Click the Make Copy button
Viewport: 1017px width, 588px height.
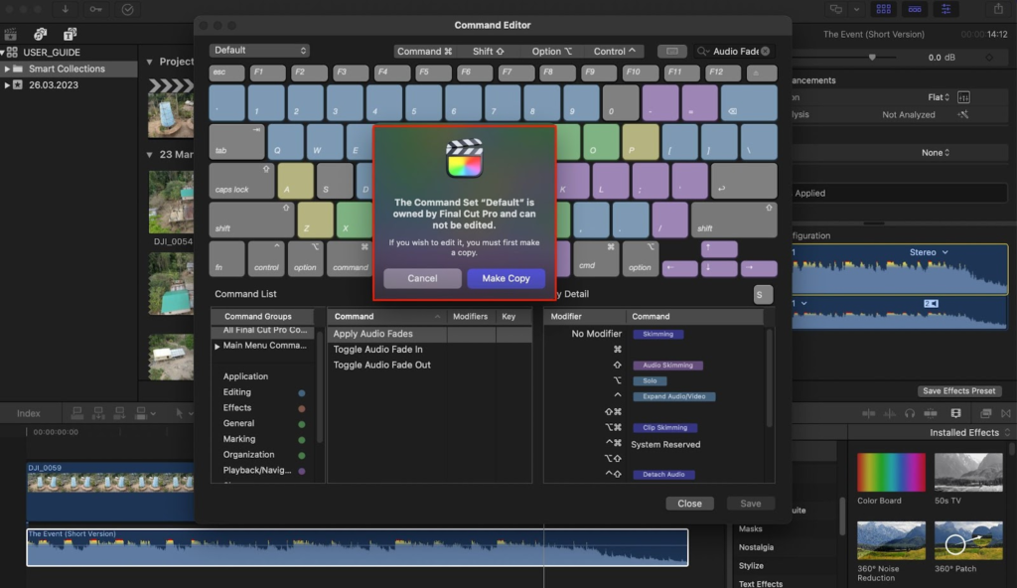pos(506,278)
